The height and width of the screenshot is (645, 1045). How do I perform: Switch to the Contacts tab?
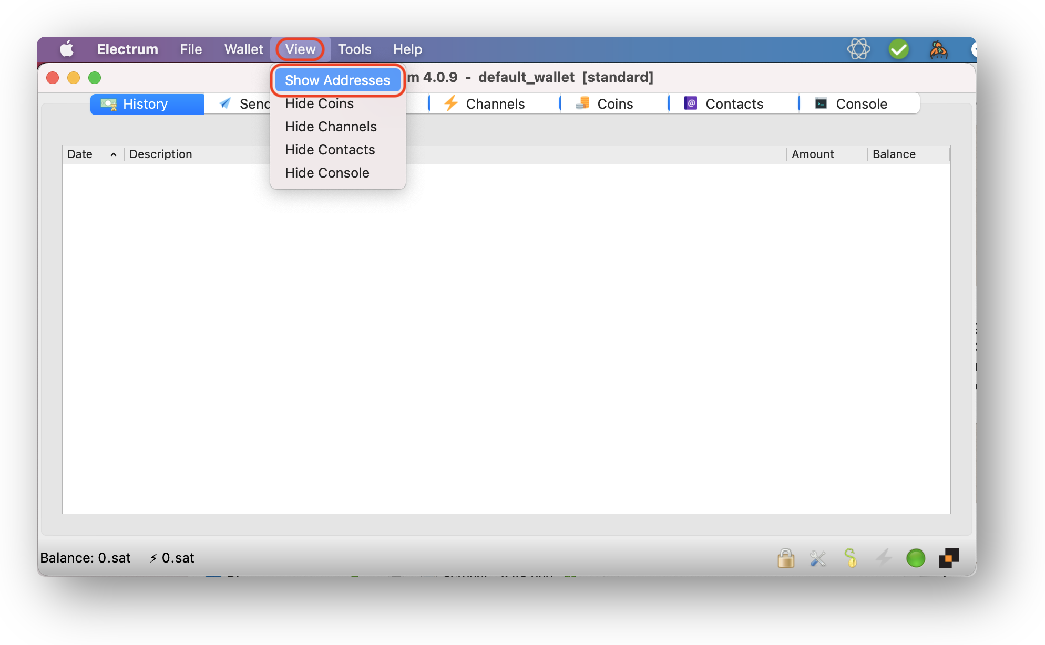pos(734,104)
